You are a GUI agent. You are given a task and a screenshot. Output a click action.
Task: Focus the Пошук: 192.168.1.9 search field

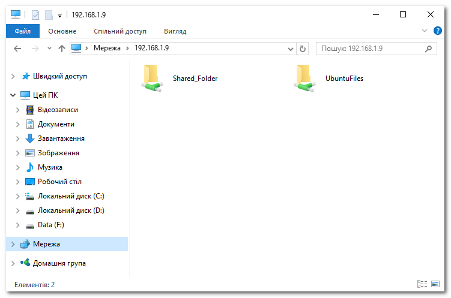[x=376, y=49]
